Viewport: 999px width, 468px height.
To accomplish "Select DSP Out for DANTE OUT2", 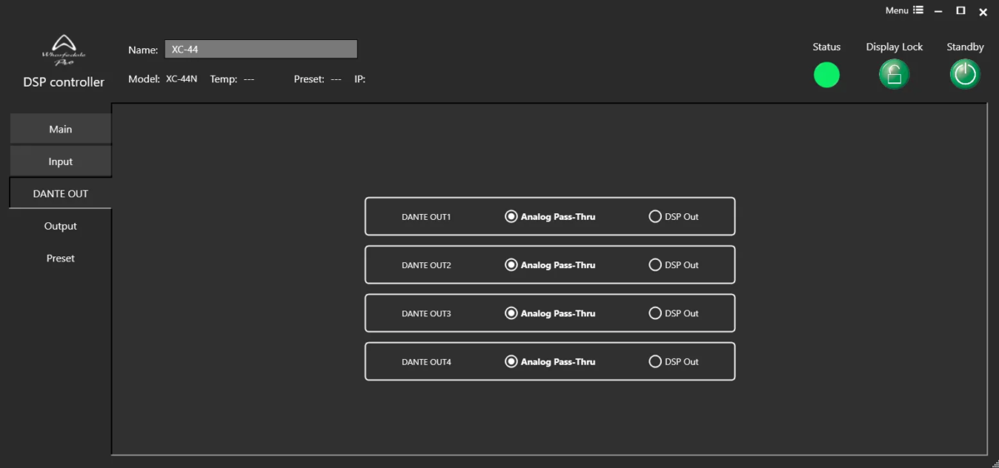I will [x=655, y=265].
